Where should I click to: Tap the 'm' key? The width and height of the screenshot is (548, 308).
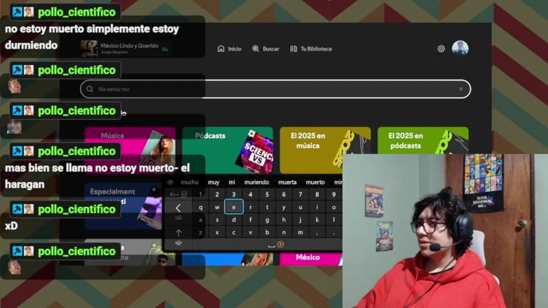tap(301, 233)
